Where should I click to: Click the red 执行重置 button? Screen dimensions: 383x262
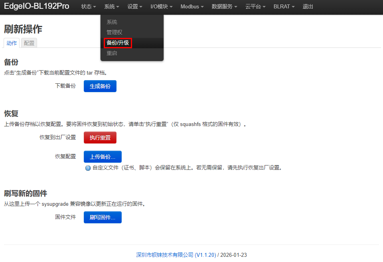(100, 138)
